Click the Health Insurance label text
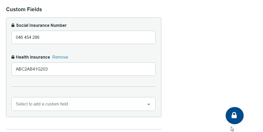Image resolution: width=263 pixels, height=132 pixels. pos(33,57)
